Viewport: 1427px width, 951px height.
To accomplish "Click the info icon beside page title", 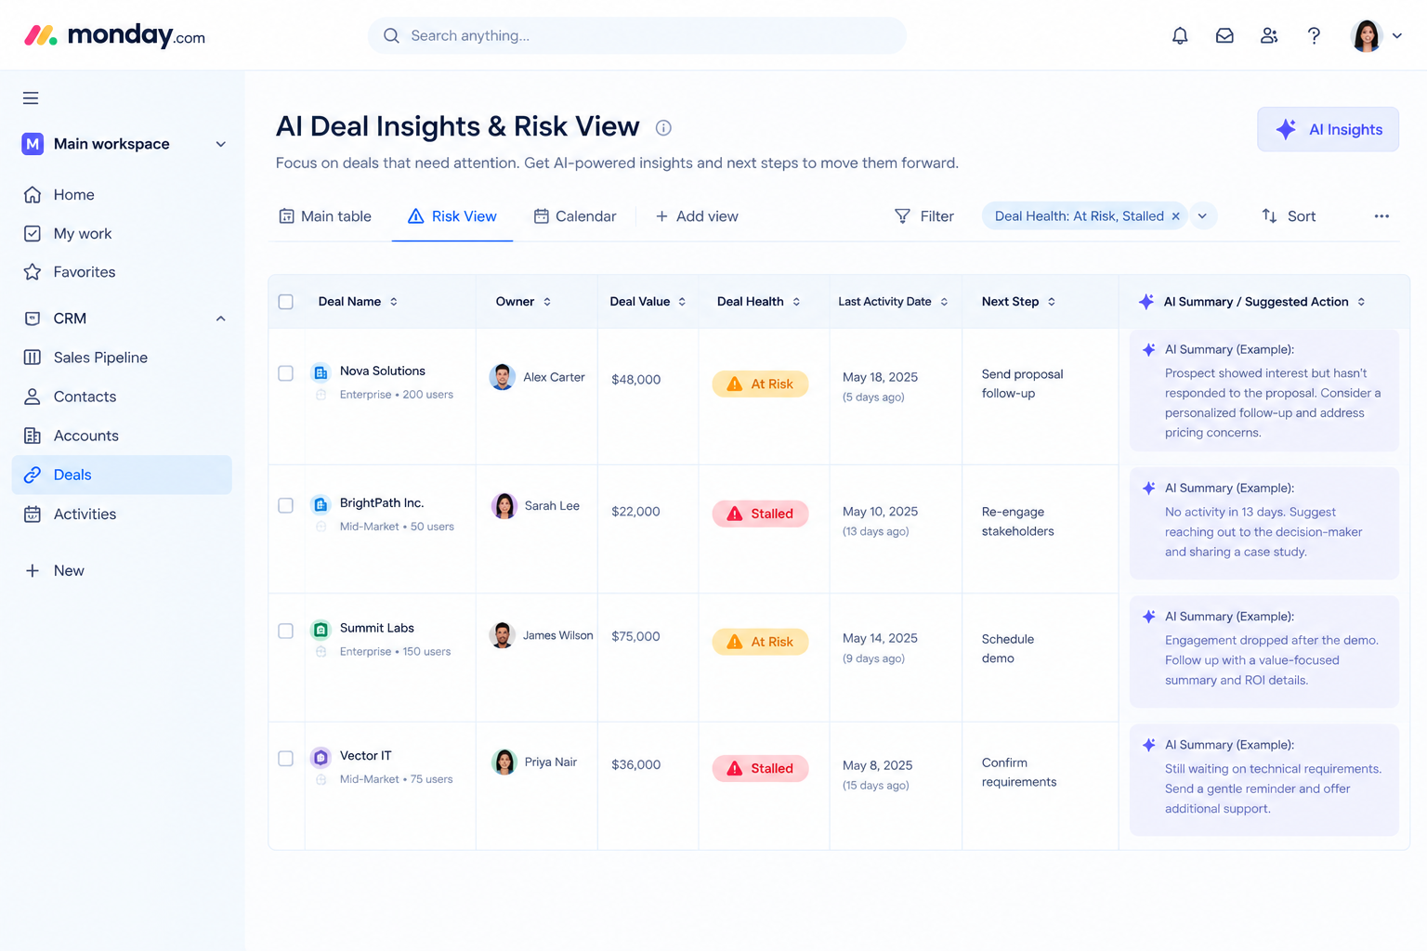I will click(x=663, y=128).
